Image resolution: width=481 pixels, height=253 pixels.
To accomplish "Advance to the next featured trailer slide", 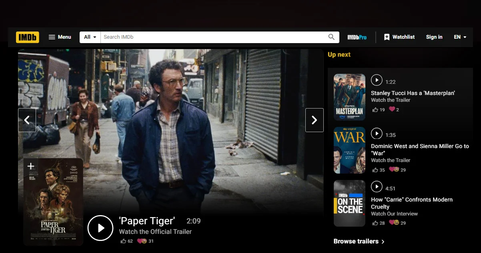I will [x=315, y=120].
